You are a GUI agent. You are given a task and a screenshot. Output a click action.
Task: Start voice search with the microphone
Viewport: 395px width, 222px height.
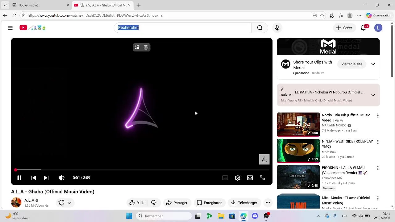[x=277, y=28]
